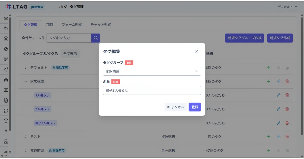
Task: Open the friends (people) sidebar icon
Action: click(6, 18)
